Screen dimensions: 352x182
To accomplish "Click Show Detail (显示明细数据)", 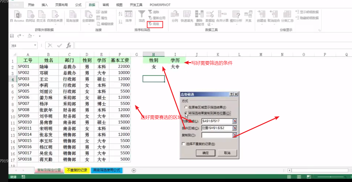I will [307, 12].
